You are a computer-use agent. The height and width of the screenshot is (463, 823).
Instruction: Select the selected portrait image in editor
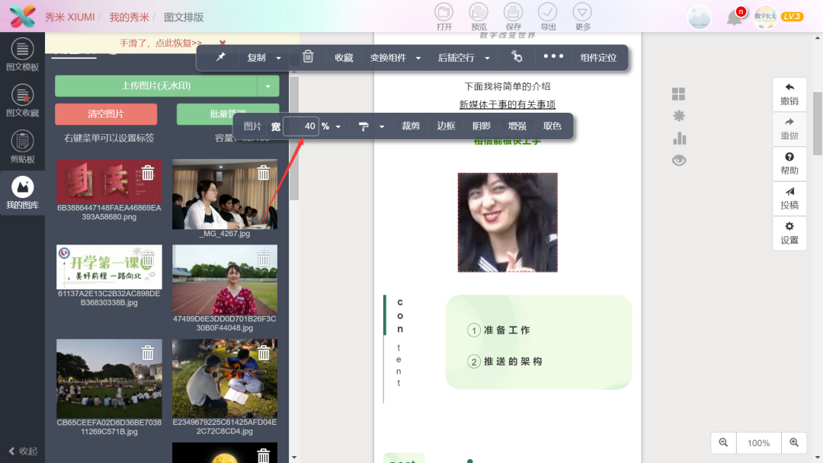(508, 222)
